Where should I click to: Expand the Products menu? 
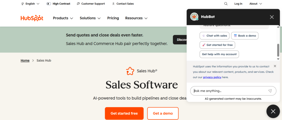[x=63, y=18]
